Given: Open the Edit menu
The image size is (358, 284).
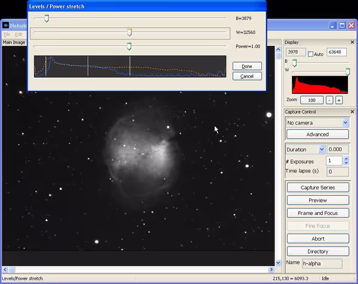Looking at the screenshot, I should click(18, 35).
